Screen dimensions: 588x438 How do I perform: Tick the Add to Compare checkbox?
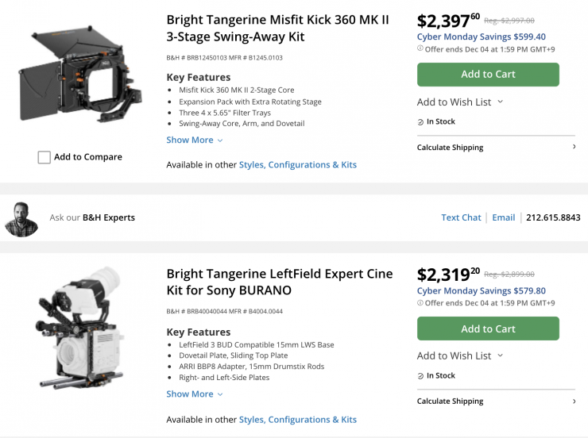(44, 157)
